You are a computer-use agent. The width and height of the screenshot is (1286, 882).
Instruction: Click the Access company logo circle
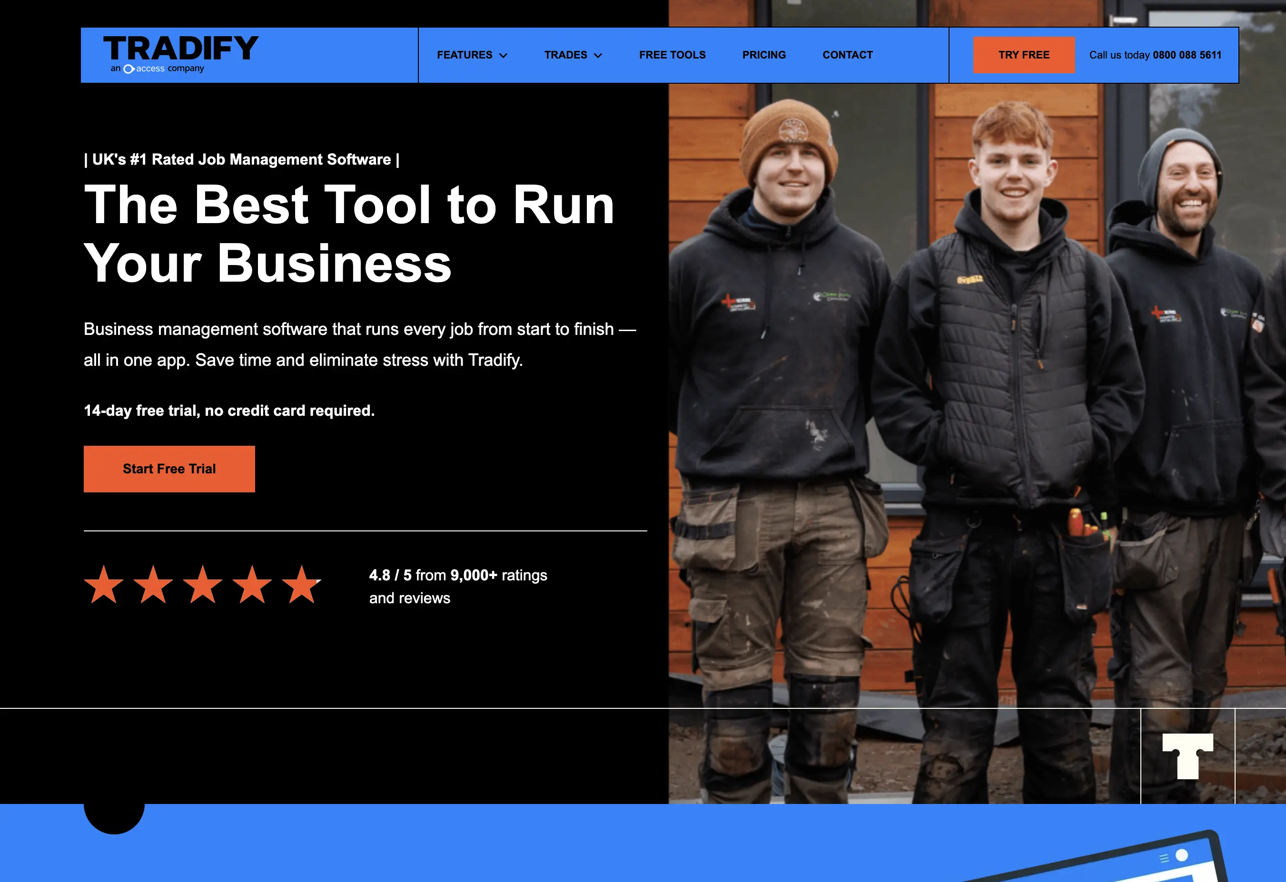pos(129,69)
